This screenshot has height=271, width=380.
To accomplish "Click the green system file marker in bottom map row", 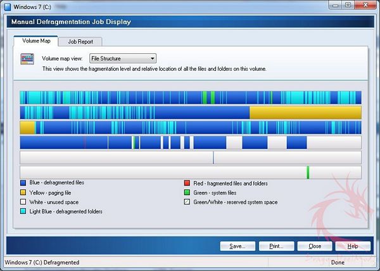I will pyautogui.click(x=308, y=172).
